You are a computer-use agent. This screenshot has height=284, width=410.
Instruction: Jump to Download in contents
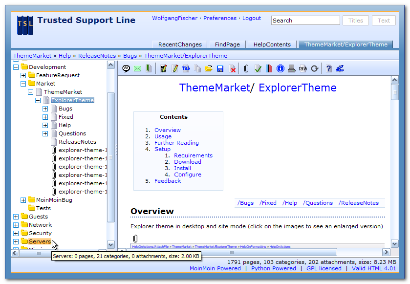[x=187, y=162]
